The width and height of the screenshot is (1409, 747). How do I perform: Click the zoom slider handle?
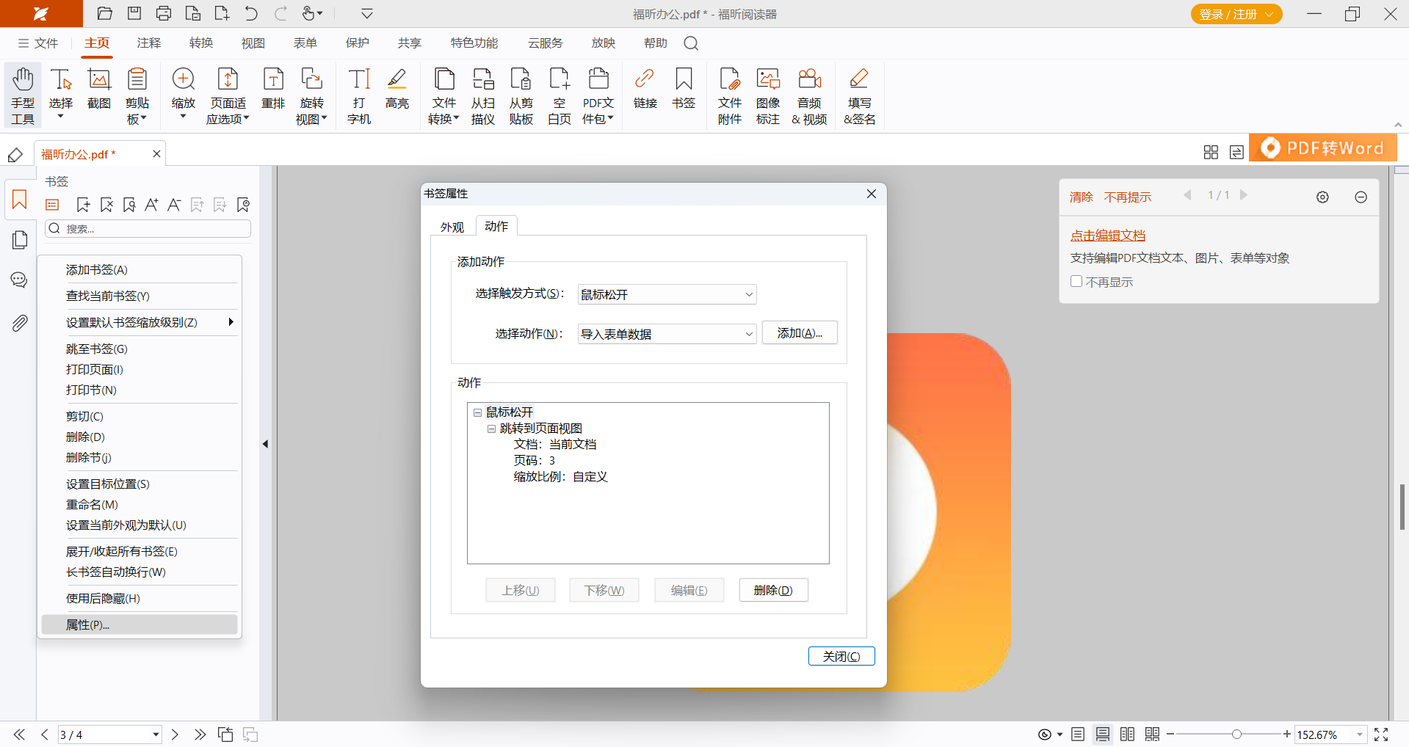1236,735
